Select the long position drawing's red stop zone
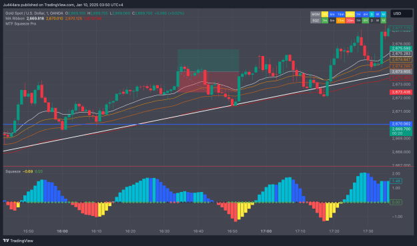 click(x=208, y=82)
